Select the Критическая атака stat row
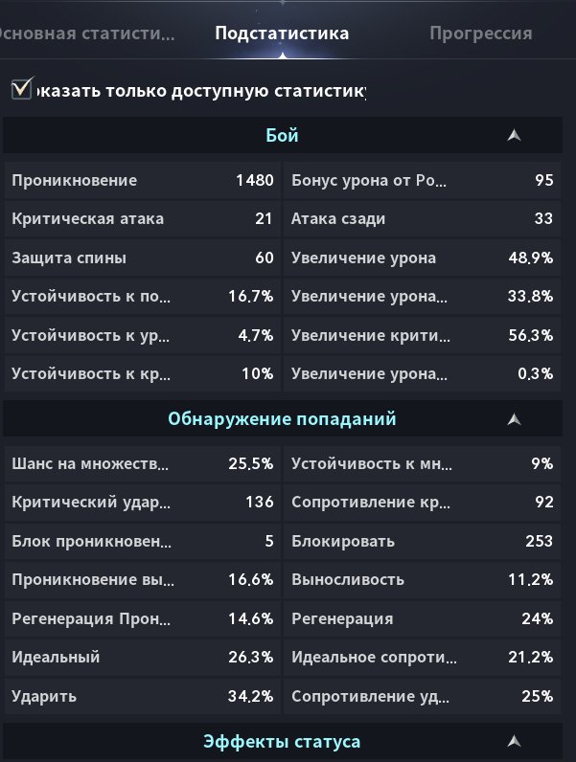This screenshot has width=576, height=762. (x=143, y=218)
